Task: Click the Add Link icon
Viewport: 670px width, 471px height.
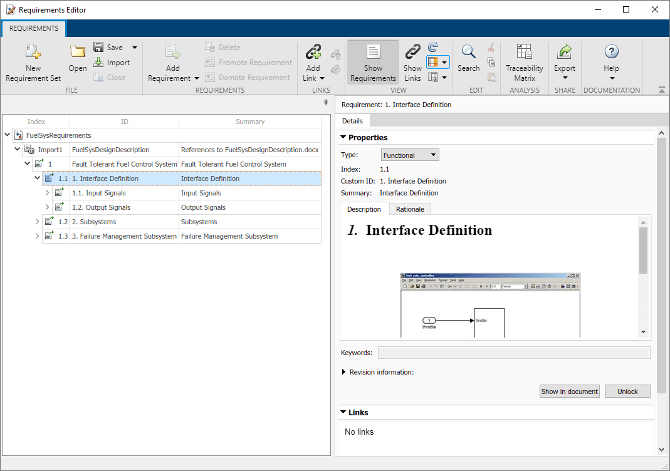Action: point(313,53)
